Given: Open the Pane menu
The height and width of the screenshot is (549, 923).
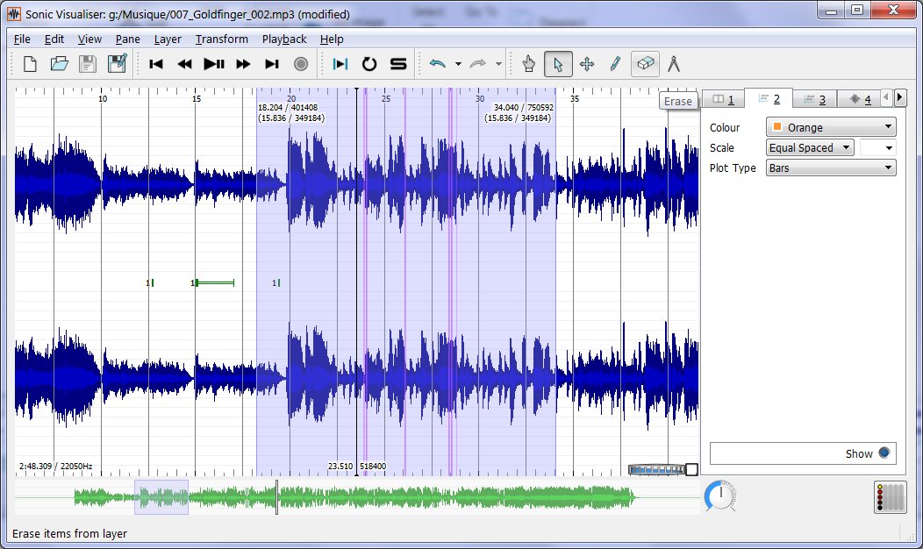Looking at the screenshot, I should 128,39.
